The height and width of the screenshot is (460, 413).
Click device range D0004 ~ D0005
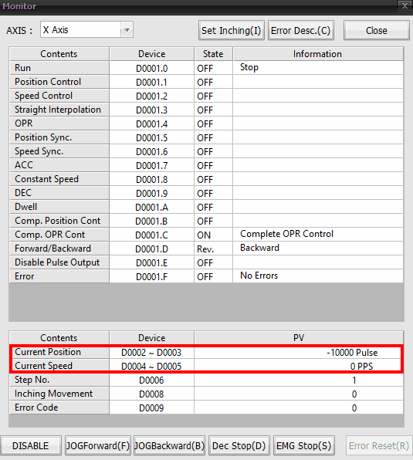coord(151,366)
